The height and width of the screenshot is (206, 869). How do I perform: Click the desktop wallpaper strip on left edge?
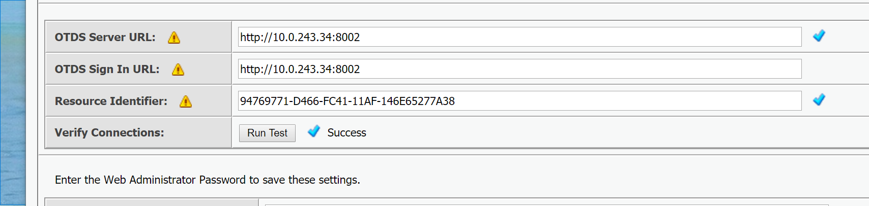click(x=12, y=101)
